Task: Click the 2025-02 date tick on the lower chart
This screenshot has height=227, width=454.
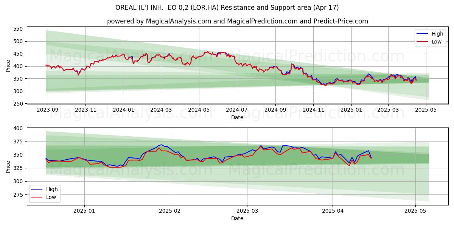Action: (170, 211)
